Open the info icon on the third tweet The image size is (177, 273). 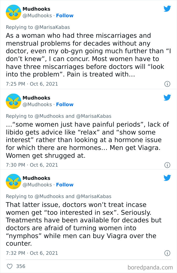click(x=167, y=253)
